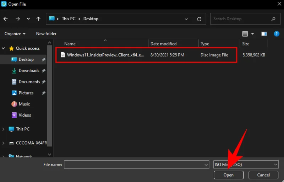Toggle the preview pane
This screenshot has width=284, height=182.
coord(264,34)
